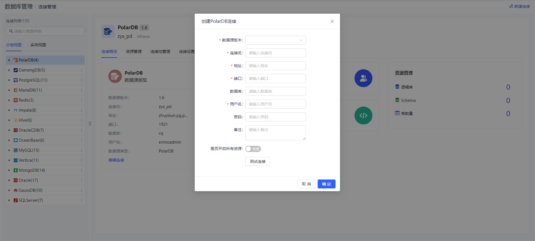Click the 测试连接 button
The height and width of the screenshot is (241, 535).
258,161
